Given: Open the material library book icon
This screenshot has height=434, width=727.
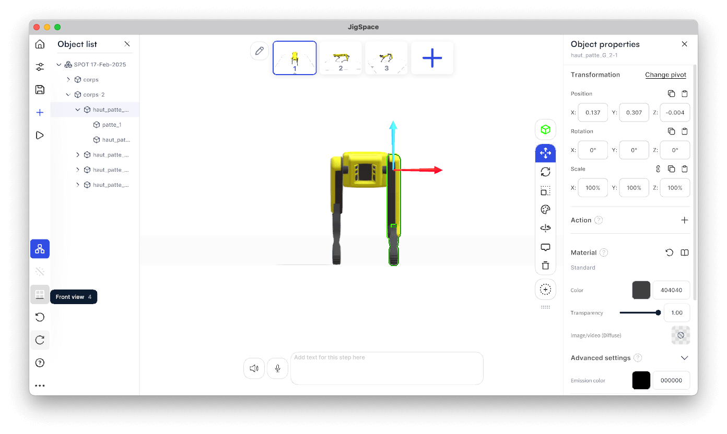Looking at the screenshot, I should [x=685, y=252].
